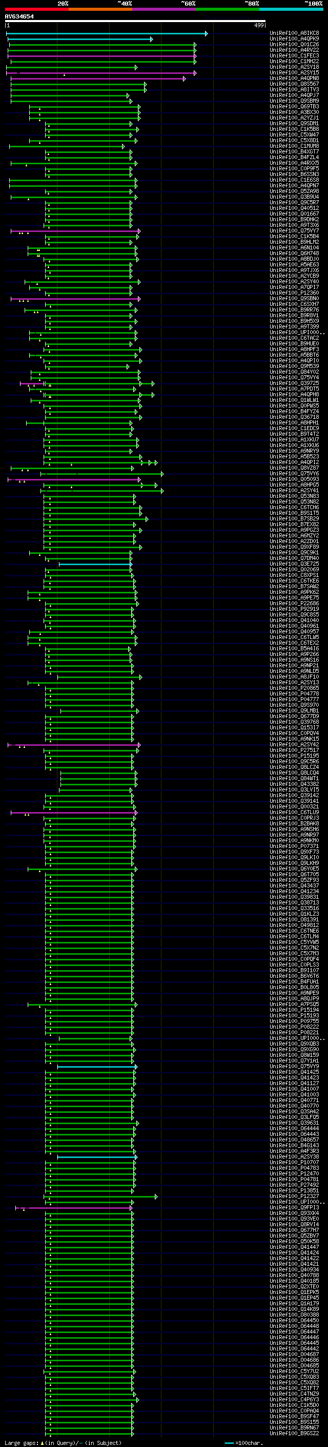Click the query end position 499
This screenshot has width=328, height=1447.
coord(258,25)
